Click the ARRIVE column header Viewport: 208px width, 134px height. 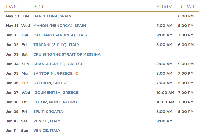point(166,7)
